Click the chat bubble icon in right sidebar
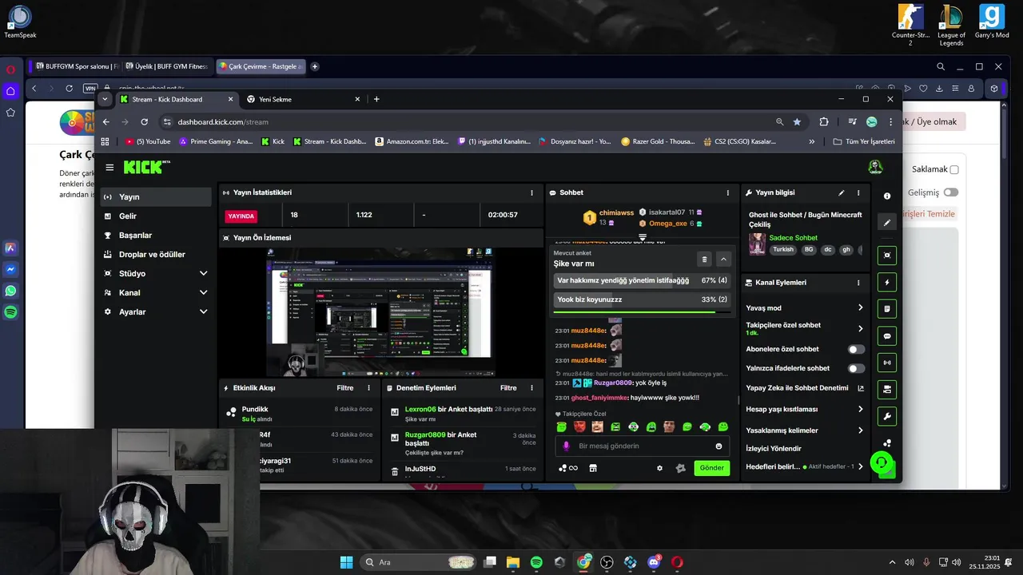The image size is (1023, 575). (x=887, y=336)
